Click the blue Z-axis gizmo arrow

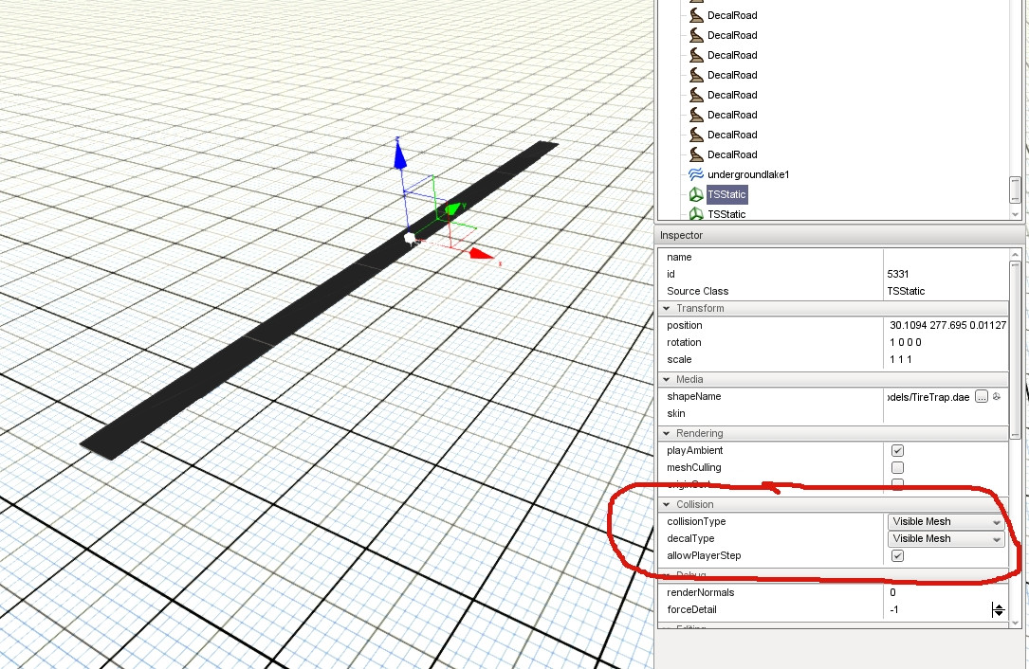click(399, 154)
